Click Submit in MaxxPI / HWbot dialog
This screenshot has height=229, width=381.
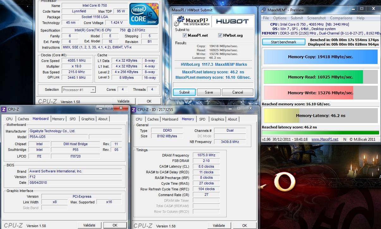(184, 92)
